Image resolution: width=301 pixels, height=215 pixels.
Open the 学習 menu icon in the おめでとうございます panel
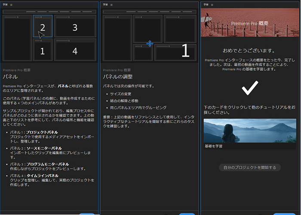coord(212,5)
